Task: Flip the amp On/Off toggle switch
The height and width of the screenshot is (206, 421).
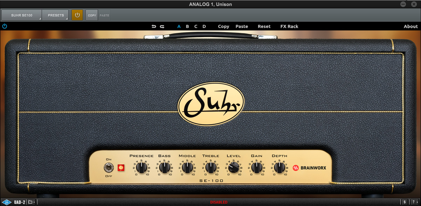Action: pos(109,168)
